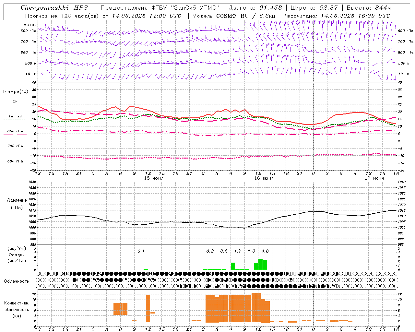Click the calculation time 14.06.2025 16:39 UTC
Screen dimensions: 415x332
coord(355,16)
